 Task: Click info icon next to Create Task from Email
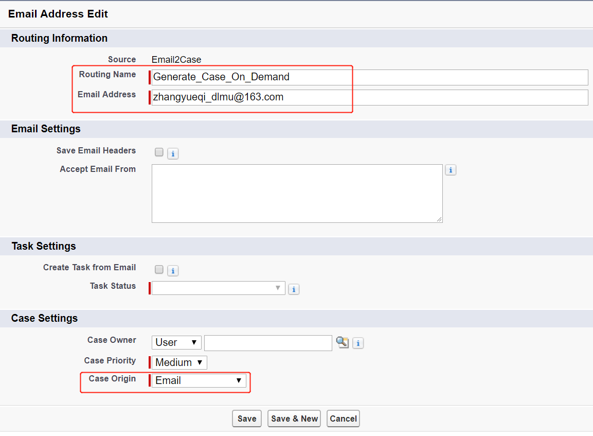pyautogui.click(x=173, y=270)
